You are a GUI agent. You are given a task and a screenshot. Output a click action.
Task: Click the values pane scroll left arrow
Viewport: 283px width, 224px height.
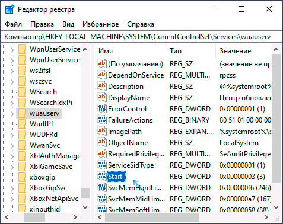[x=100, y=217]
